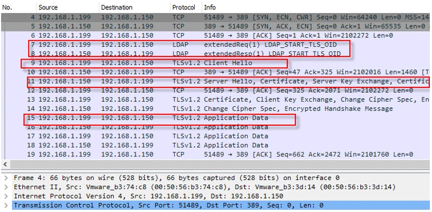Expand the Ethernet II details row
This screenshot has width=432, height=212.
point(6,187)
